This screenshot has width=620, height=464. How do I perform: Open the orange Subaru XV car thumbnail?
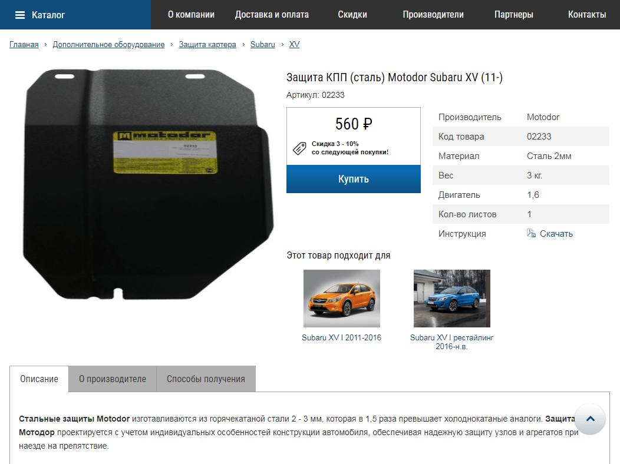point(342,298)
